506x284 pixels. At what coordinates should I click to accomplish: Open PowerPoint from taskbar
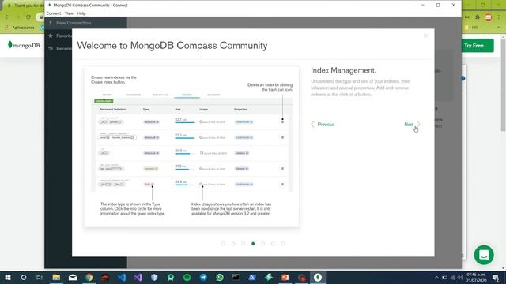285,277
